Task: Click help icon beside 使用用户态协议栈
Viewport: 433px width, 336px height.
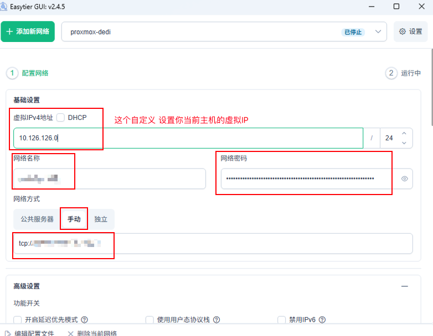Action: pyautogui.click(x=216, y=319)
